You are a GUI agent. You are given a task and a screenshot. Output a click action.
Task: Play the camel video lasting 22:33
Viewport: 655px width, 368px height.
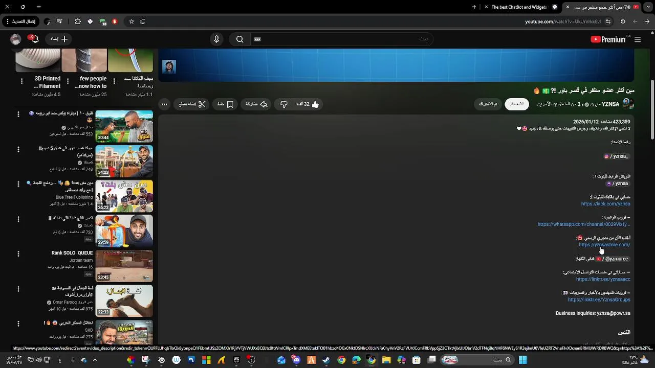tap(124, 301)
